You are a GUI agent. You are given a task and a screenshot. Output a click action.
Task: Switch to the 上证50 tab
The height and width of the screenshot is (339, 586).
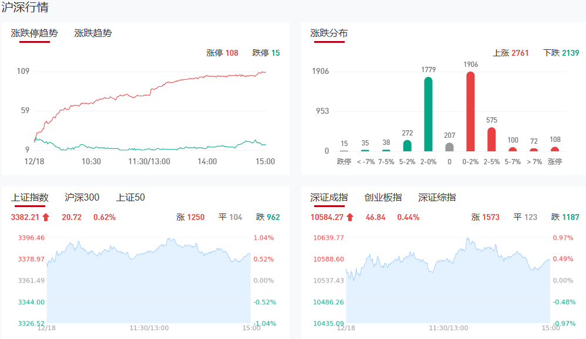[x=130, y=197]
